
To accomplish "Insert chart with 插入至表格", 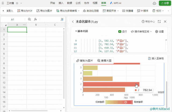I will pos(155,58).
